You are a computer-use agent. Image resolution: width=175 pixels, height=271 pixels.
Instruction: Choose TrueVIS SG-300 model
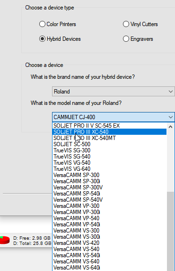(x=109, y=150)
